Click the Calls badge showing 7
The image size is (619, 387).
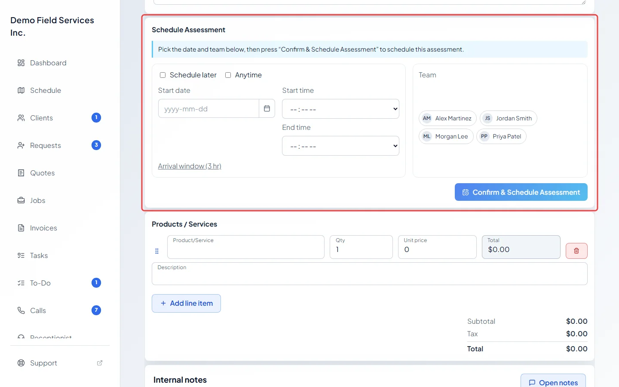[96, 310]
